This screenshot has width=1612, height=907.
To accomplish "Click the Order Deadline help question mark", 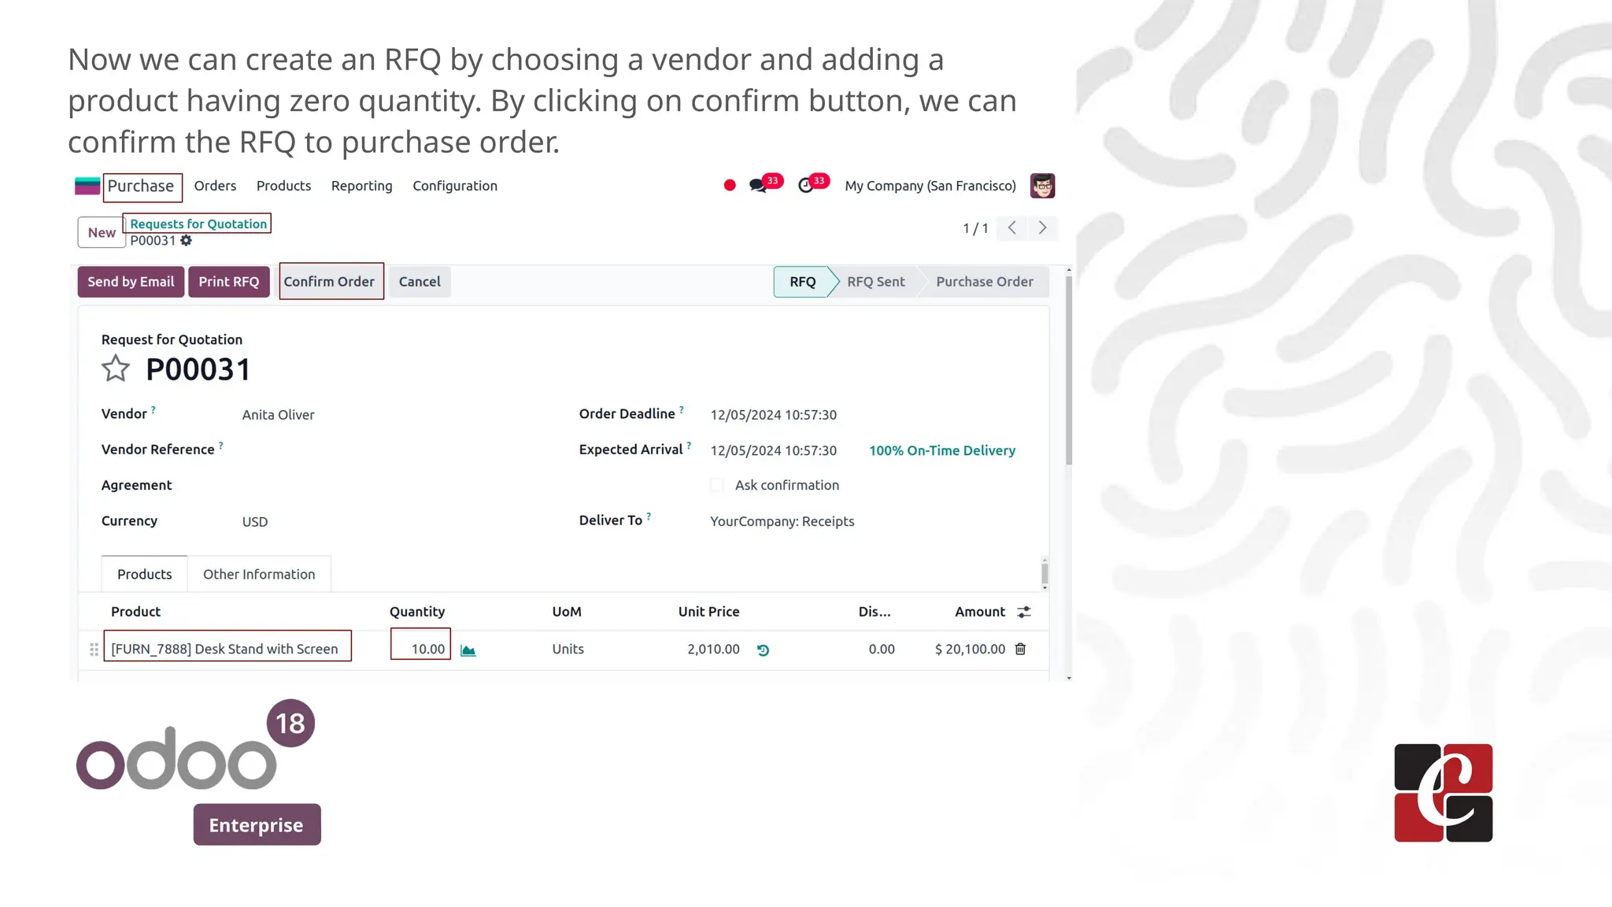I will (682, 409).
